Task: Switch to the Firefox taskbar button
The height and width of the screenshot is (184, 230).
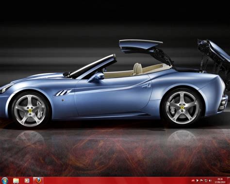Action: (38, 180)
